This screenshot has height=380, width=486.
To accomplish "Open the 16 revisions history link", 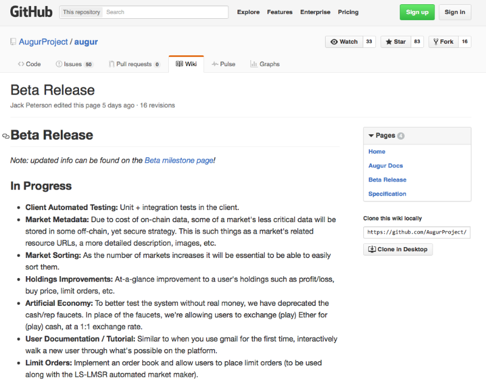I will [157, 105].
